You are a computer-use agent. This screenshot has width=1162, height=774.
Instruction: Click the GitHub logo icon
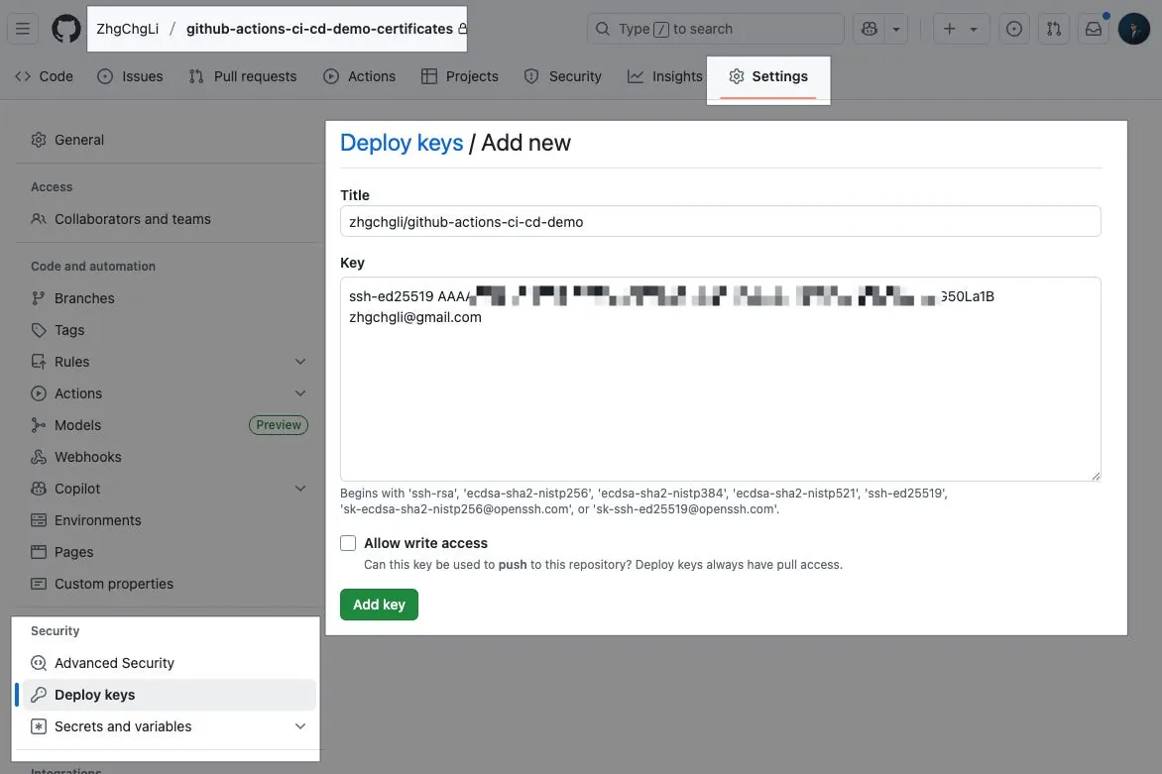[65, 29]
